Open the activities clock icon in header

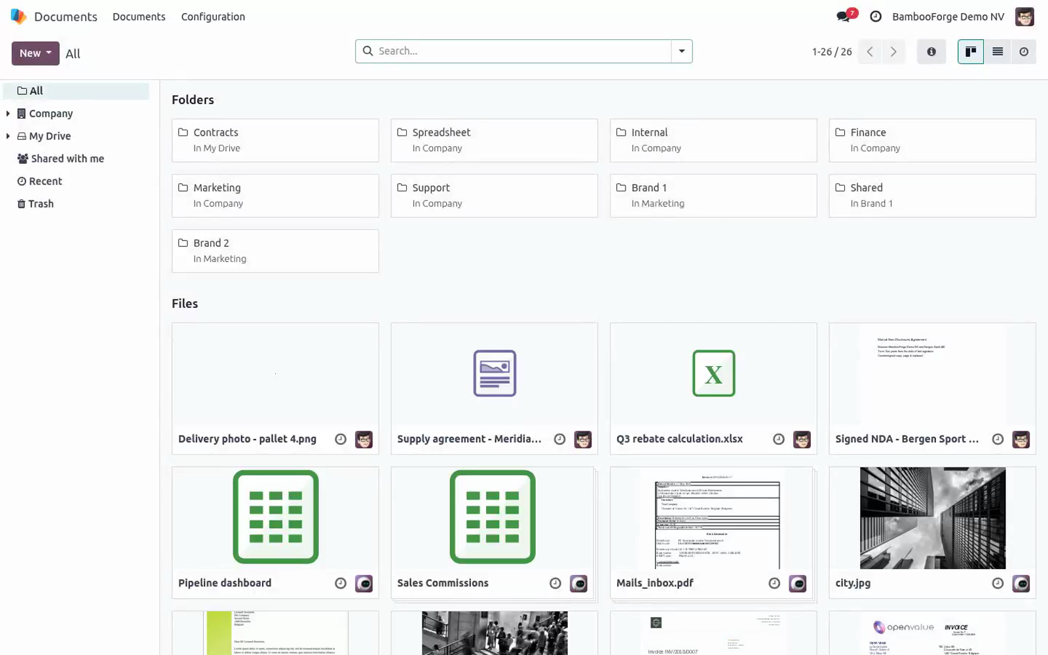click(x=875, y=16)
